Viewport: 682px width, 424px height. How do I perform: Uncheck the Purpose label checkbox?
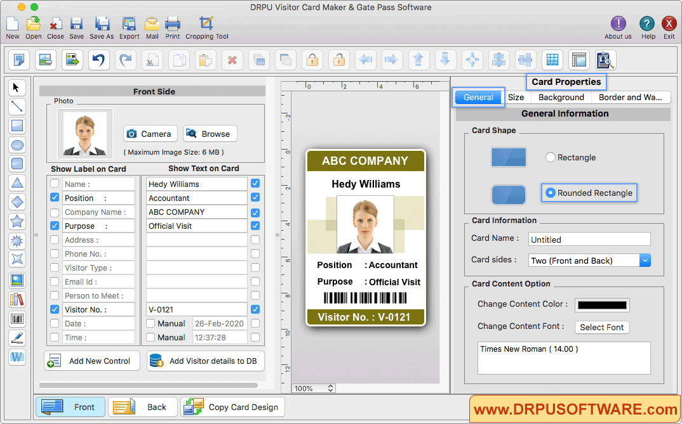55,226
